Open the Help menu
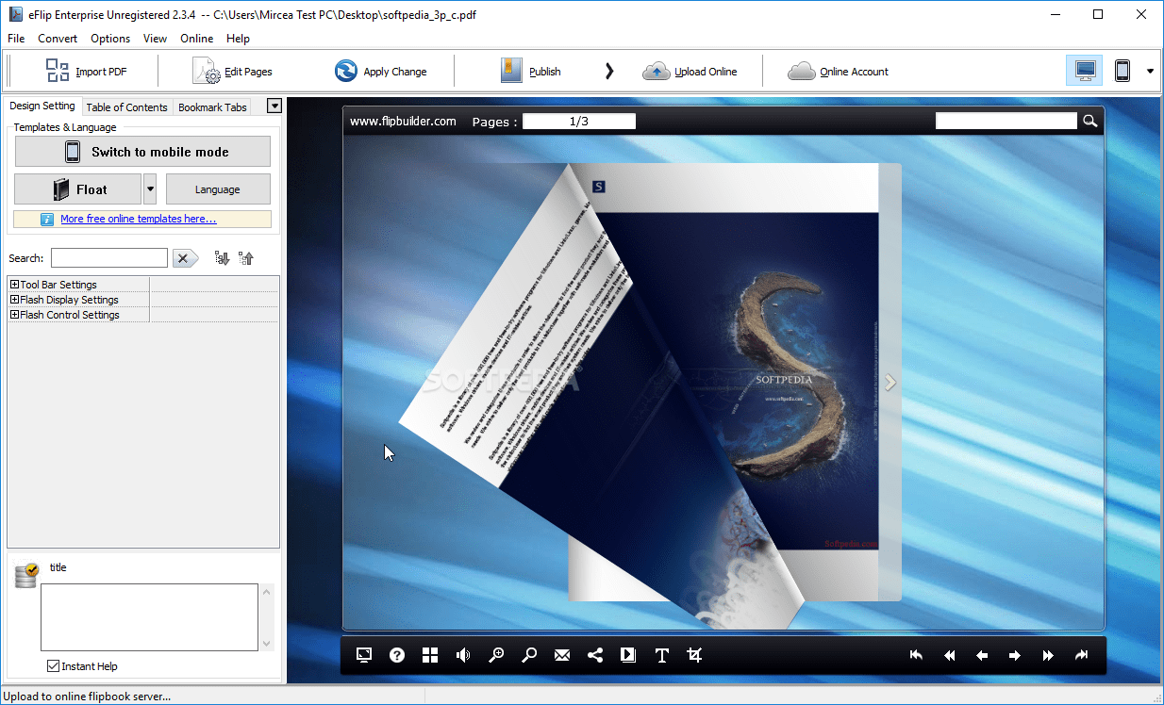Viewport: 1164px width, 705px height. 239,39
